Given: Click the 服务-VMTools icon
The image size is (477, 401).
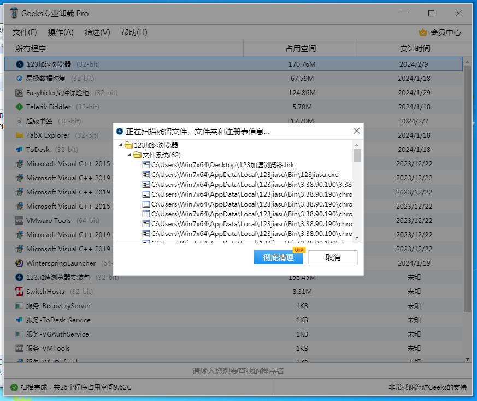Looking at the screenshot, I should point(20,348).
